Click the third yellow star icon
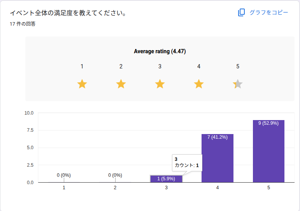300x211 pixels. [x=160, y=84]
